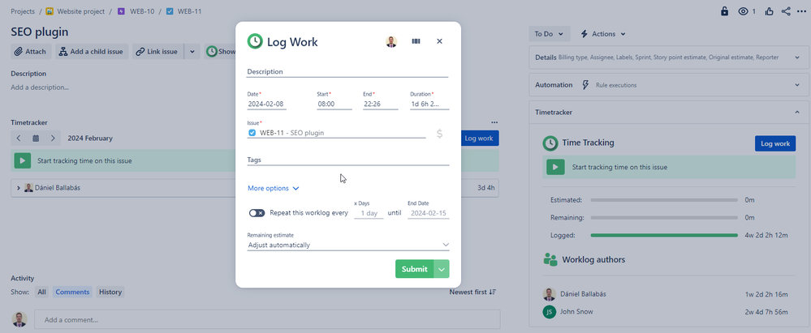Show Comments activity tab
811x333 pixels.
(72, 292)
